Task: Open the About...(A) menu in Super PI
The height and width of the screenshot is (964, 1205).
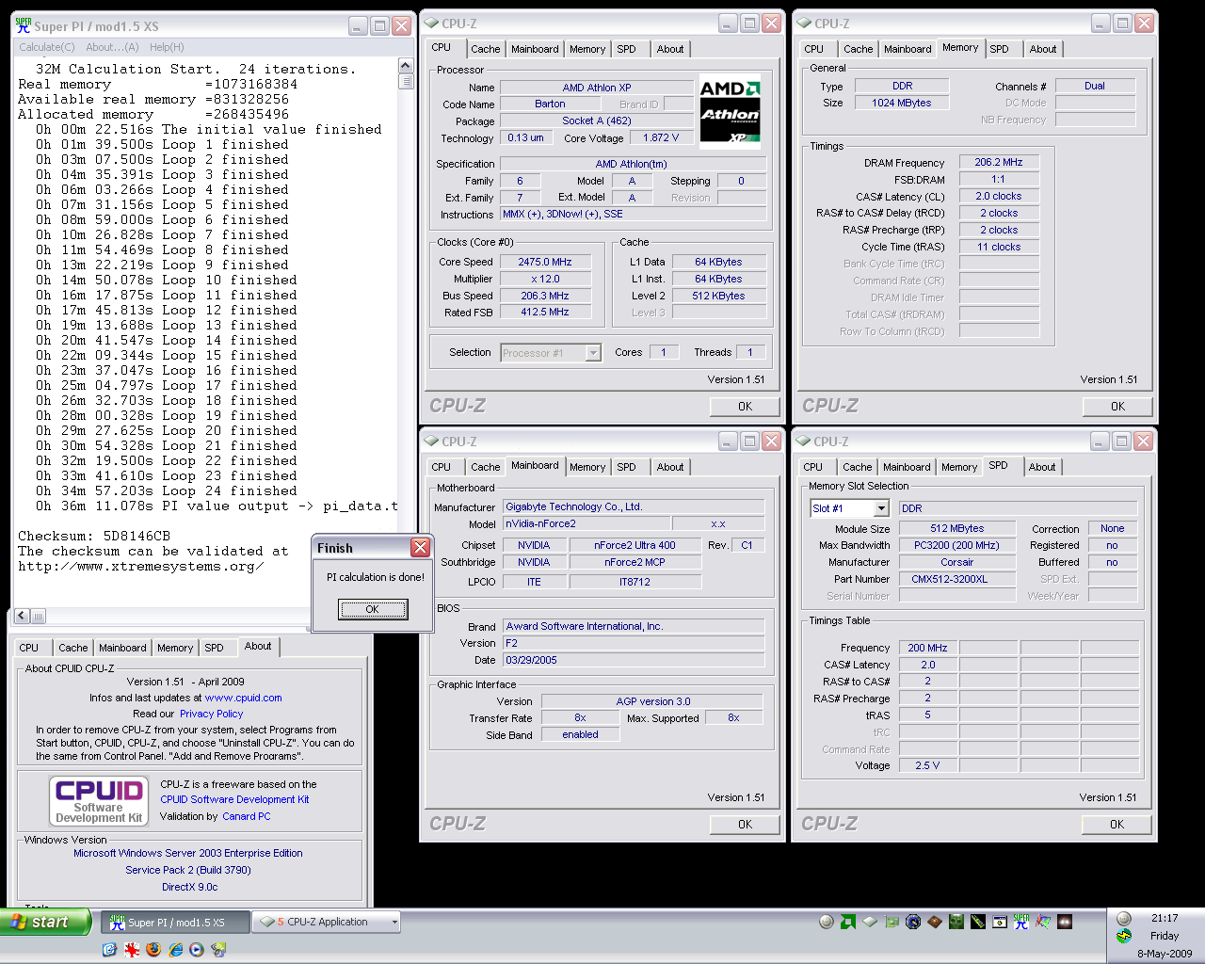Action: click(112, 47)
